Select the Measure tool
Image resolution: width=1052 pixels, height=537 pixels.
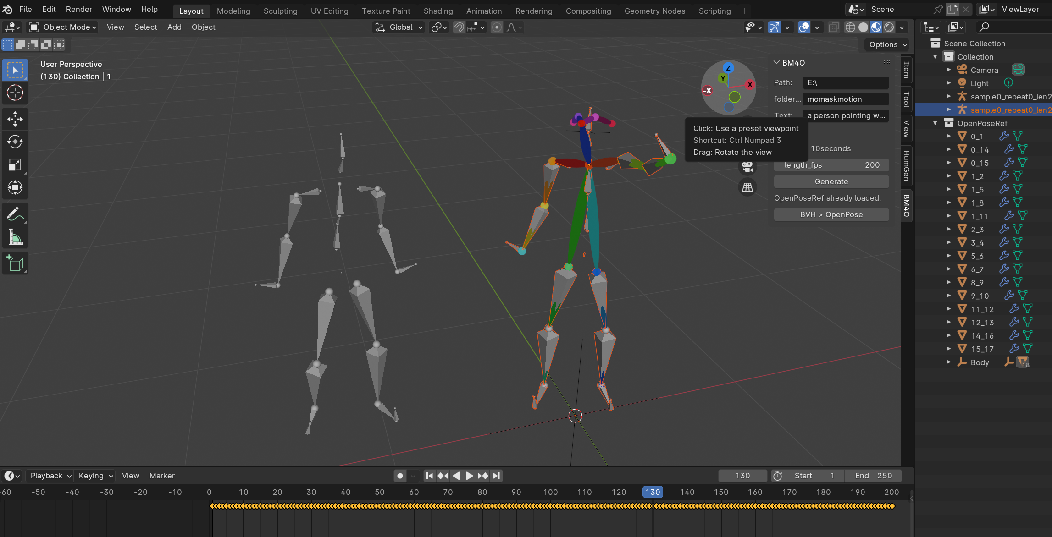[x=15, y=237]
